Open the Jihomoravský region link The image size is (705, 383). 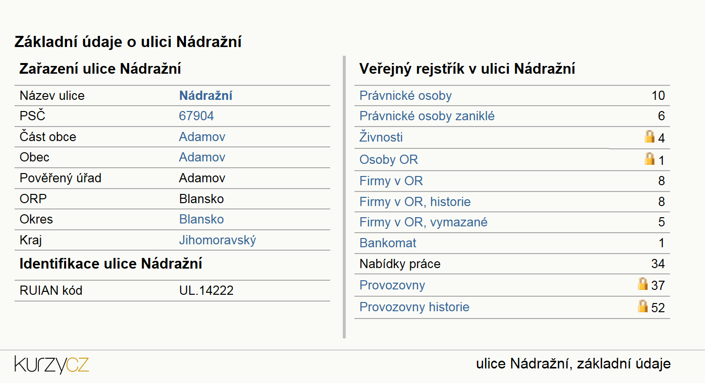click(x=218, y=240)
